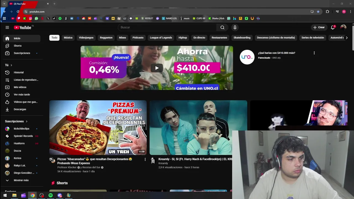Expand Mostrar más subscriptions
The width and height of the screenshot is (354, 199).
click(x=22, y=180)
